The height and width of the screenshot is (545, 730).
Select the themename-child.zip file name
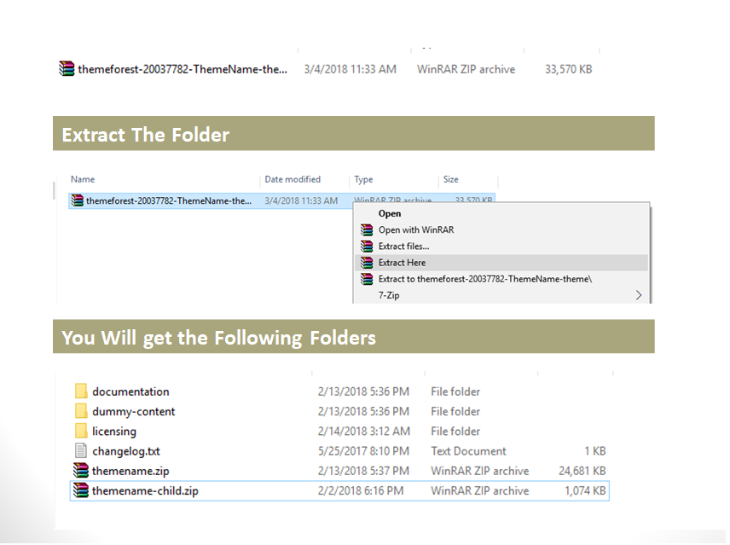145,490
